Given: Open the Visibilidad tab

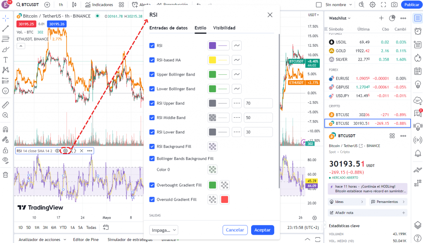Looking at the screenshot, I should tap(224, 28).
